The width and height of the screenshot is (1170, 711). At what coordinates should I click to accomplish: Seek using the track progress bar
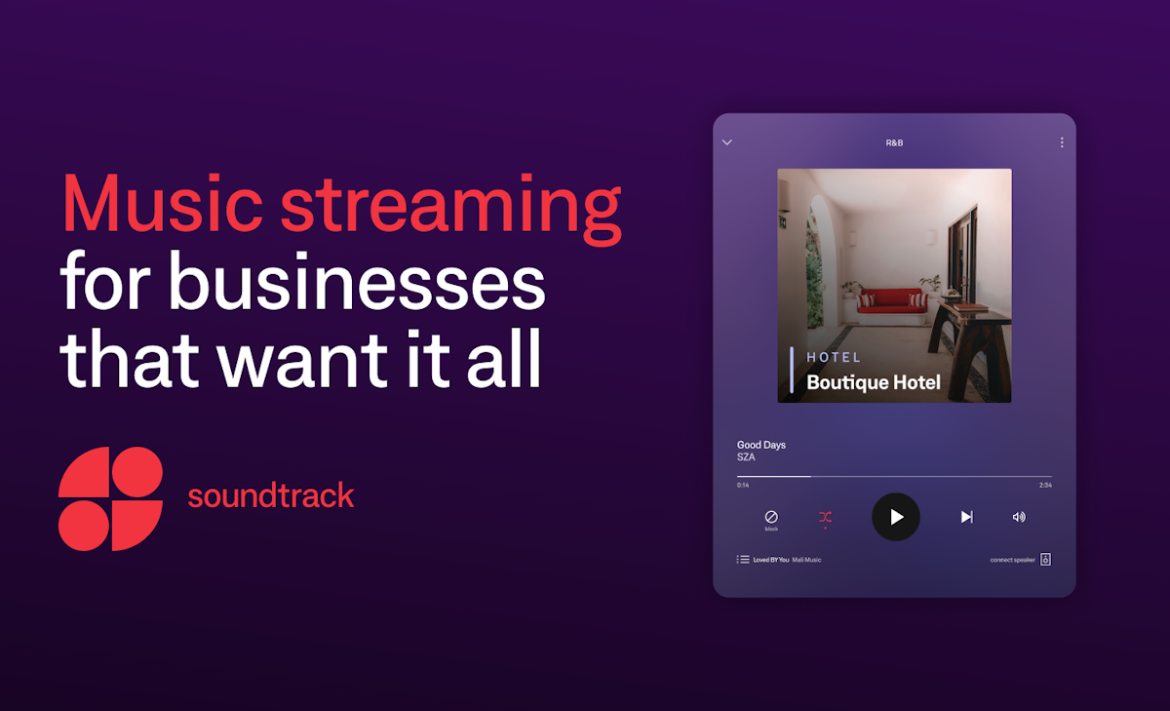coord(894,474)
